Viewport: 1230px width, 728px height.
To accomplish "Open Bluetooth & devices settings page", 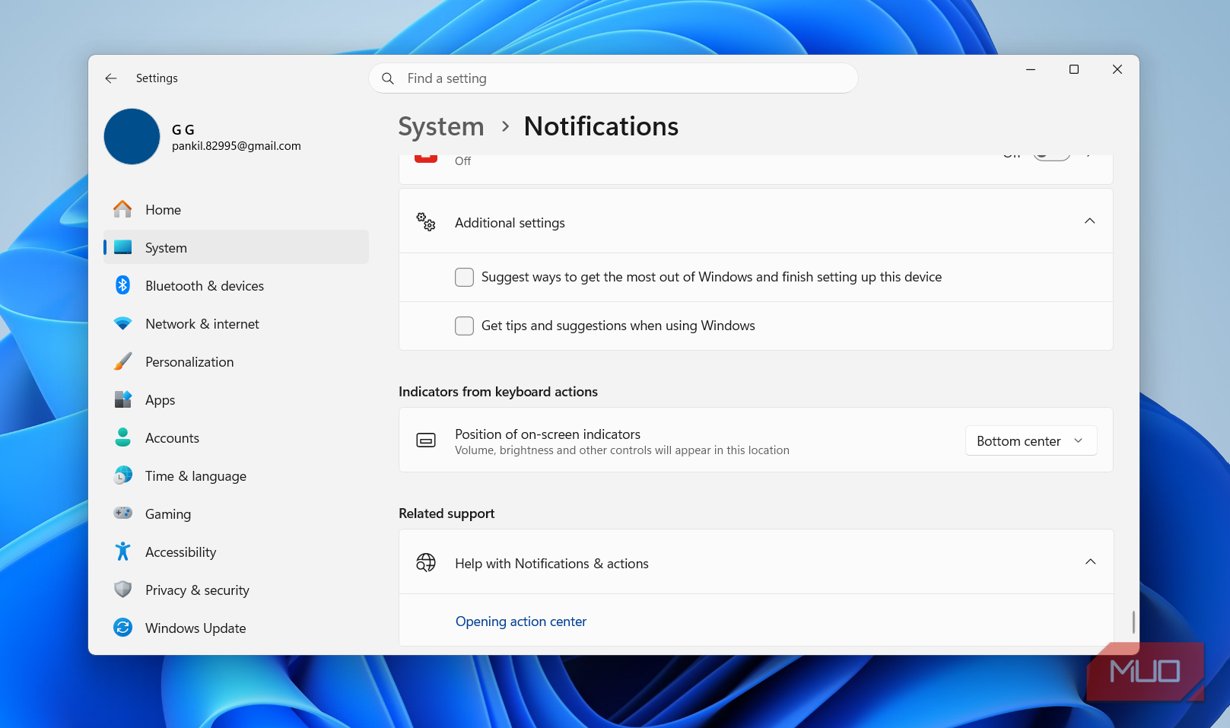I will coord(236,285).
